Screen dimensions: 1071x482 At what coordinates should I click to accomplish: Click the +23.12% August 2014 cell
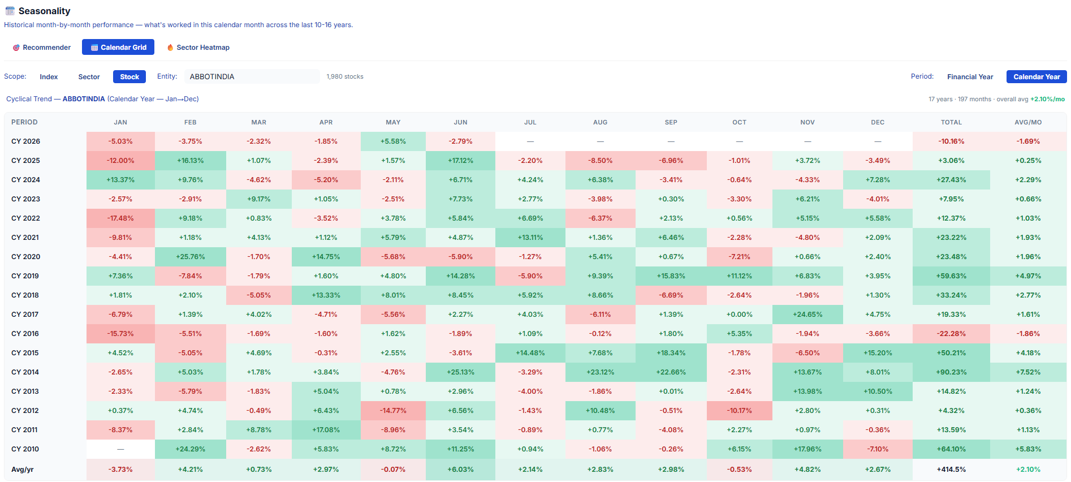click(600, 372)
